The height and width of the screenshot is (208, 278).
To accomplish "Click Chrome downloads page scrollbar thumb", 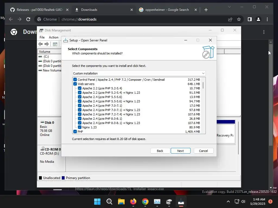I will [271, 95].
